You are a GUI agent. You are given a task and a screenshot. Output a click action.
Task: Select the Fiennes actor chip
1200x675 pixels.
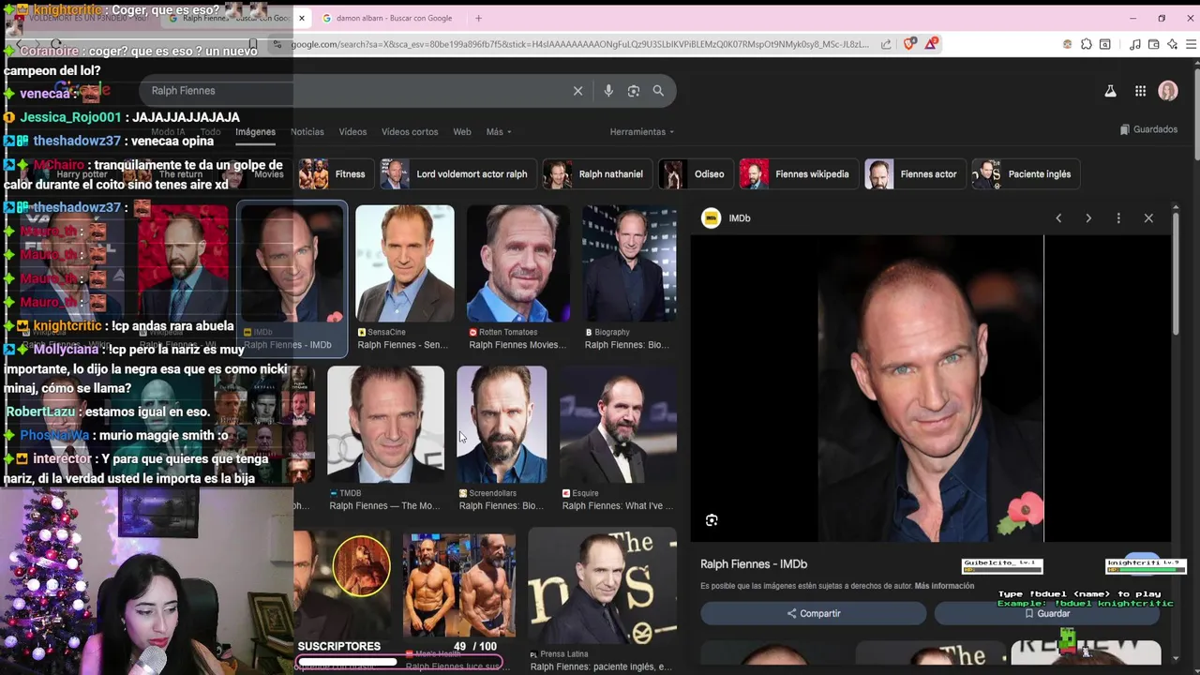coord(914,174)
